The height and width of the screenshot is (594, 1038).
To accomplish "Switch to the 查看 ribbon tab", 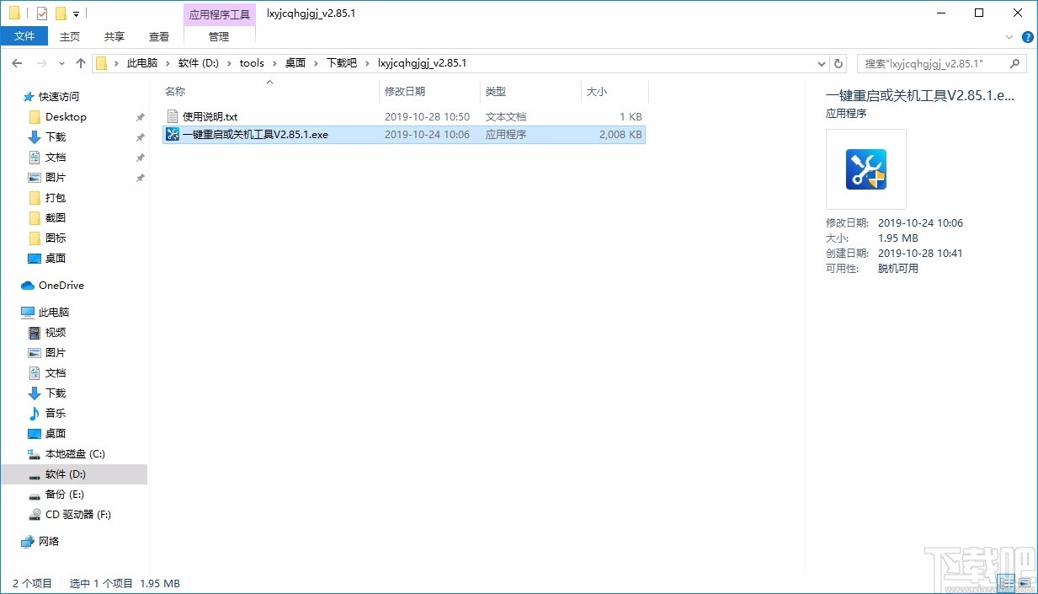I will click(x=158, y=36).
